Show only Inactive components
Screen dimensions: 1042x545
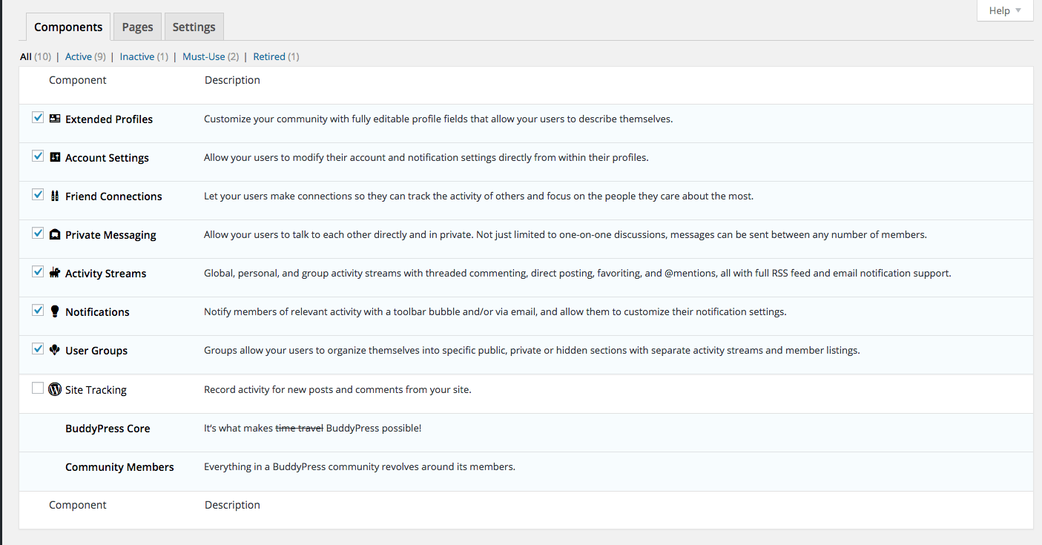point(137,56)
